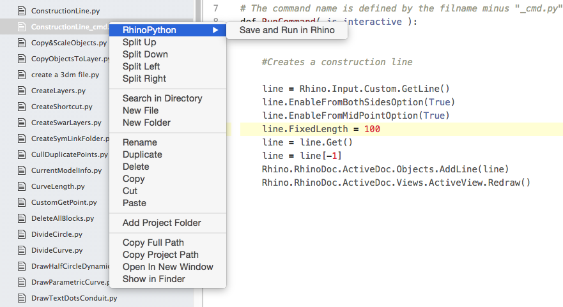
Task: Open CreateShortcut.py in the sidebar
Action: [x=62, y=107]
